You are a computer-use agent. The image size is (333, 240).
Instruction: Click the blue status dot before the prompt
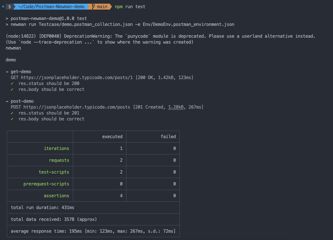point(3,6)
